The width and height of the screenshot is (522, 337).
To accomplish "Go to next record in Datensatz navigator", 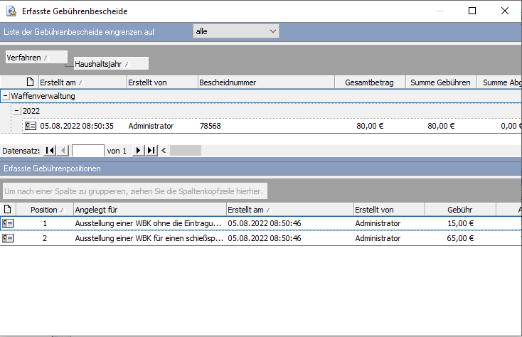I will tap(138, 151).
